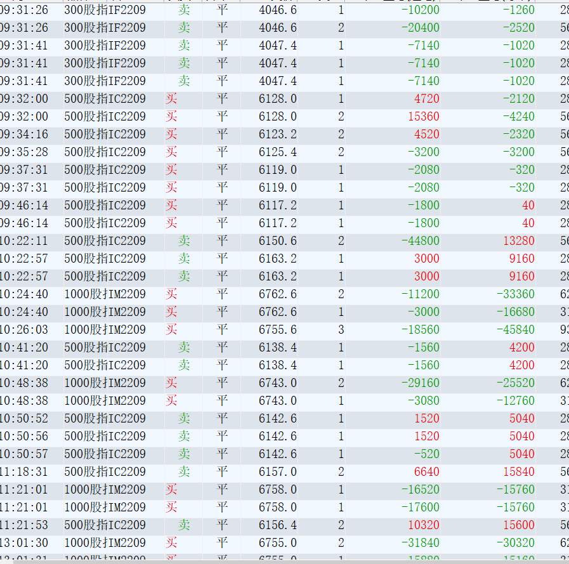Image resolution: width=569 pixels, height=564 pixels.
Task: Click the value -1260
Action: (518, 10)
